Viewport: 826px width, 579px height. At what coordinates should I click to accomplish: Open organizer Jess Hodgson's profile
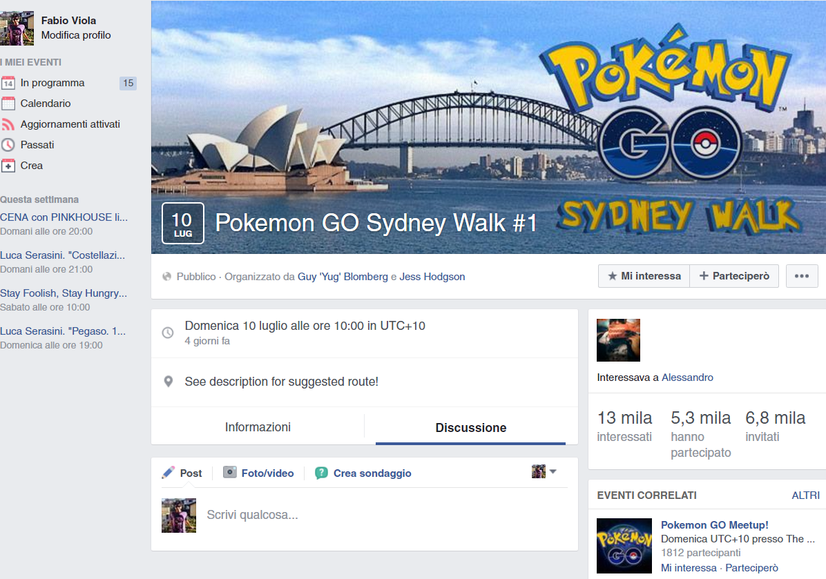(x=432, y=276)
